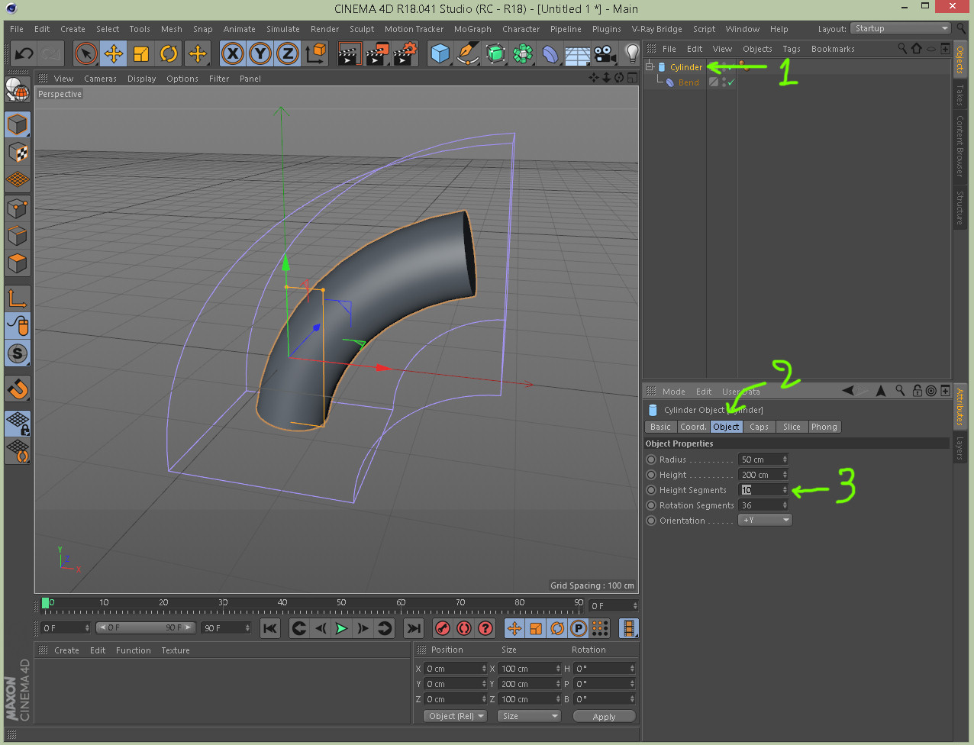
Task: Click Play Forwards button
Action: 341,628
